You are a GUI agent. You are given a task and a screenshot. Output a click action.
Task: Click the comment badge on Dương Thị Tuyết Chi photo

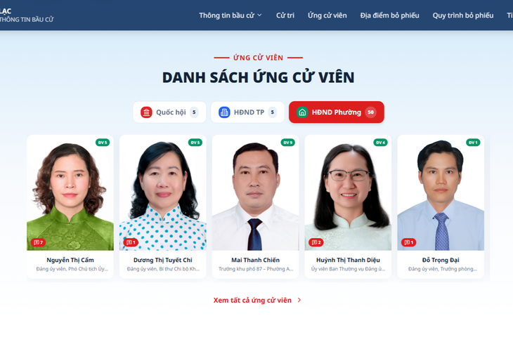pos(131,242)
